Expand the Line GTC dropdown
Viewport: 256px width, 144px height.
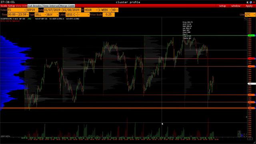(x=250, y=15)
